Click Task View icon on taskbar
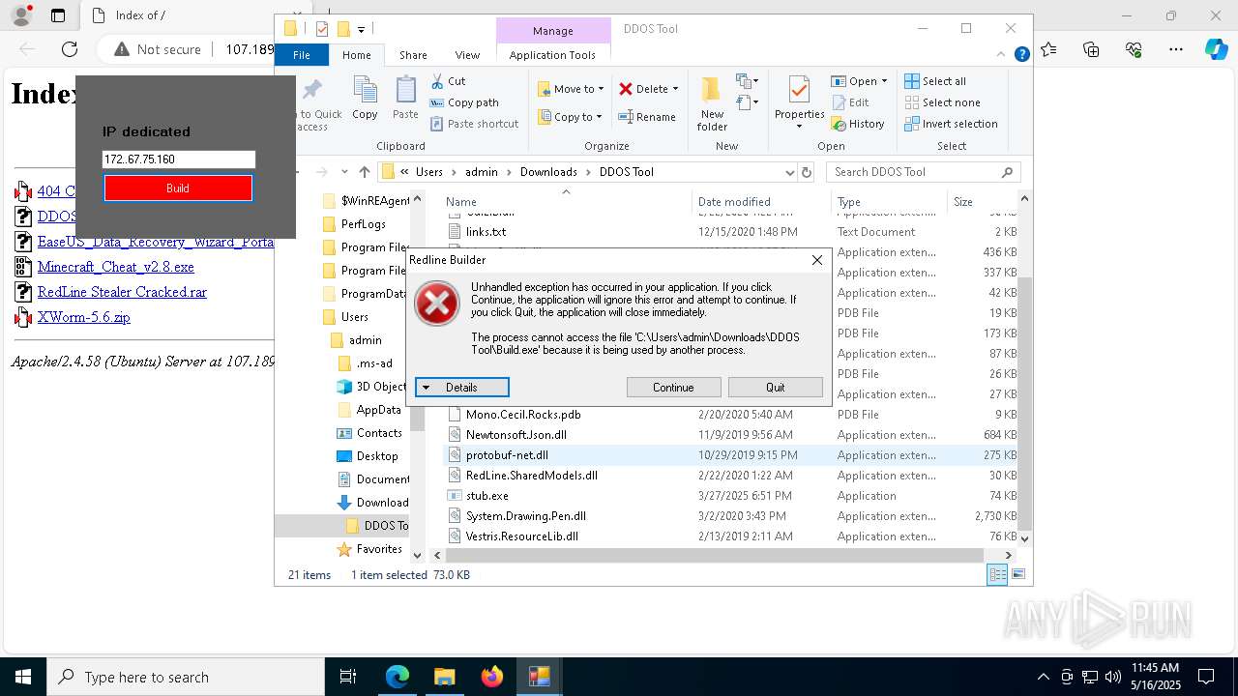The width and height of the screenshot is (1238, 696). coord(349,677)
